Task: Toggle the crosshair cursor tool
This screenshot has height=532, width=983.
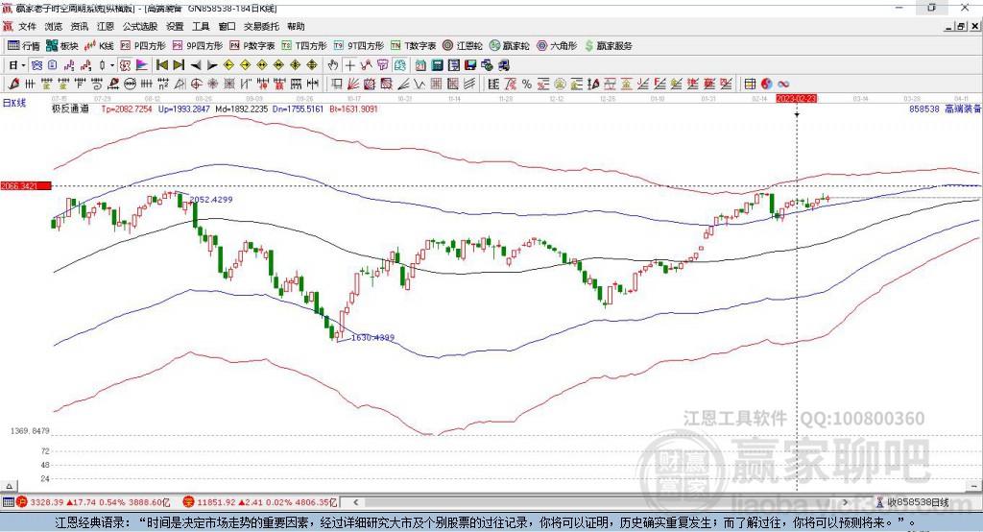Action: 350,65
